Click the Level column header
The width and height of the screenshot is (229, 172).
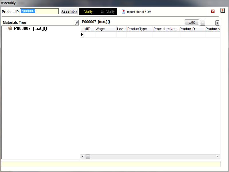click(121, 29)
